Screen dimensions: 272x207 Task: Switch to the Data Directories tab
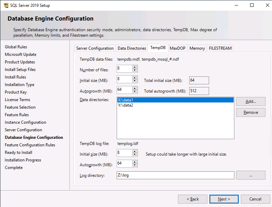pyautogui.click(x=132, y=48)
